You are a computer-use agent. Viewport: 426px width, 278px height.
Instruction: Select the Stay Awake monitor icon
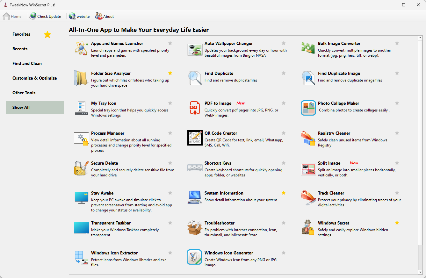pyautogui.click(x=81, y=198)
